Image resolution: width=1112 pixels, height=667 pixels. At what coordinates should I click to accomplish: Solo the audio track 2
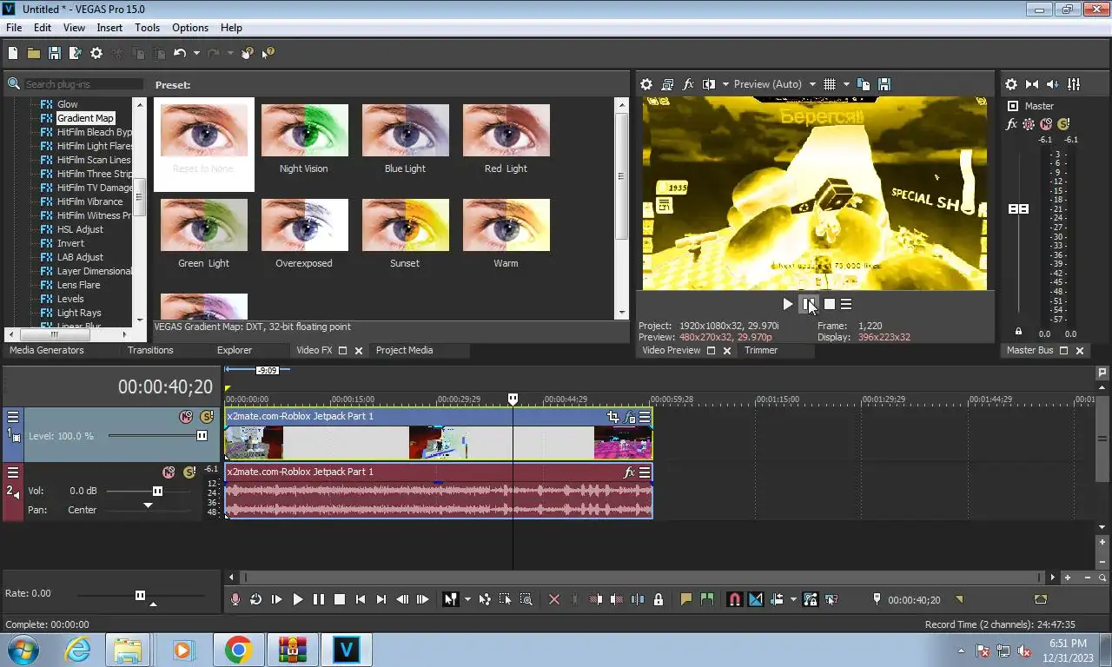tap(189, 472)
